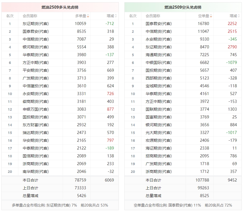Click short table net change 8525
244x211 pixels.
coord(204,196)
